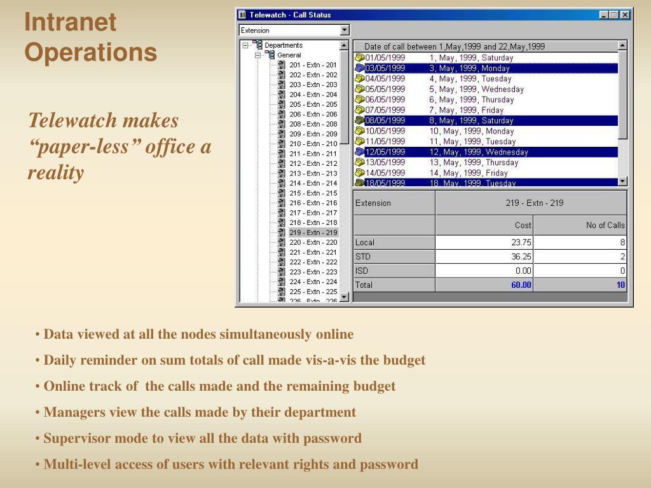The width and height of the screenshot is (651, 488).
Task: Click phone icon beside 216 - Extn - 216
Action: [x=282, y=203]
